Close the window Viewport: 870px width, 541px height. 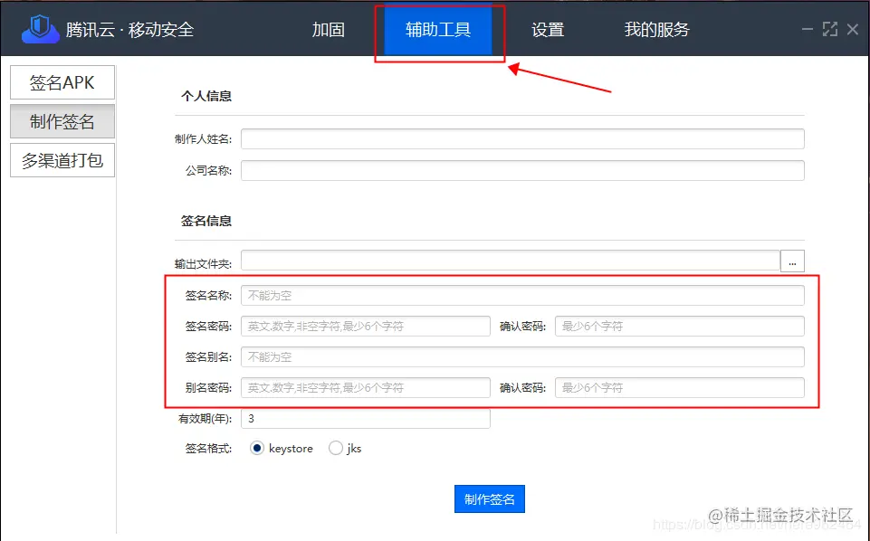853,29
